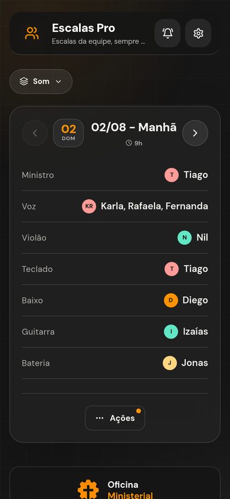Go to next schedule with right arrow
The image size is (230, 499).
(x=195, y=133)
